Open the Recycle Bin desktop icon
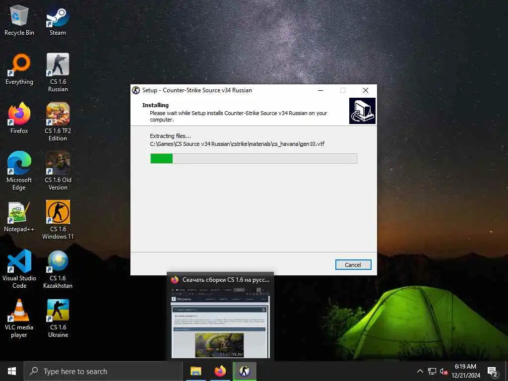This screenshot has height=381, width=508. (19, 20)
